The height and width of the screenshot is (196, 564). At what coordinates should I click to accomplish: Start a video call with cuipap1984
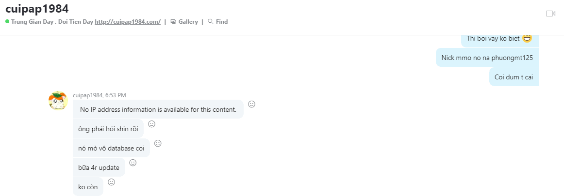tap(550, 14)
